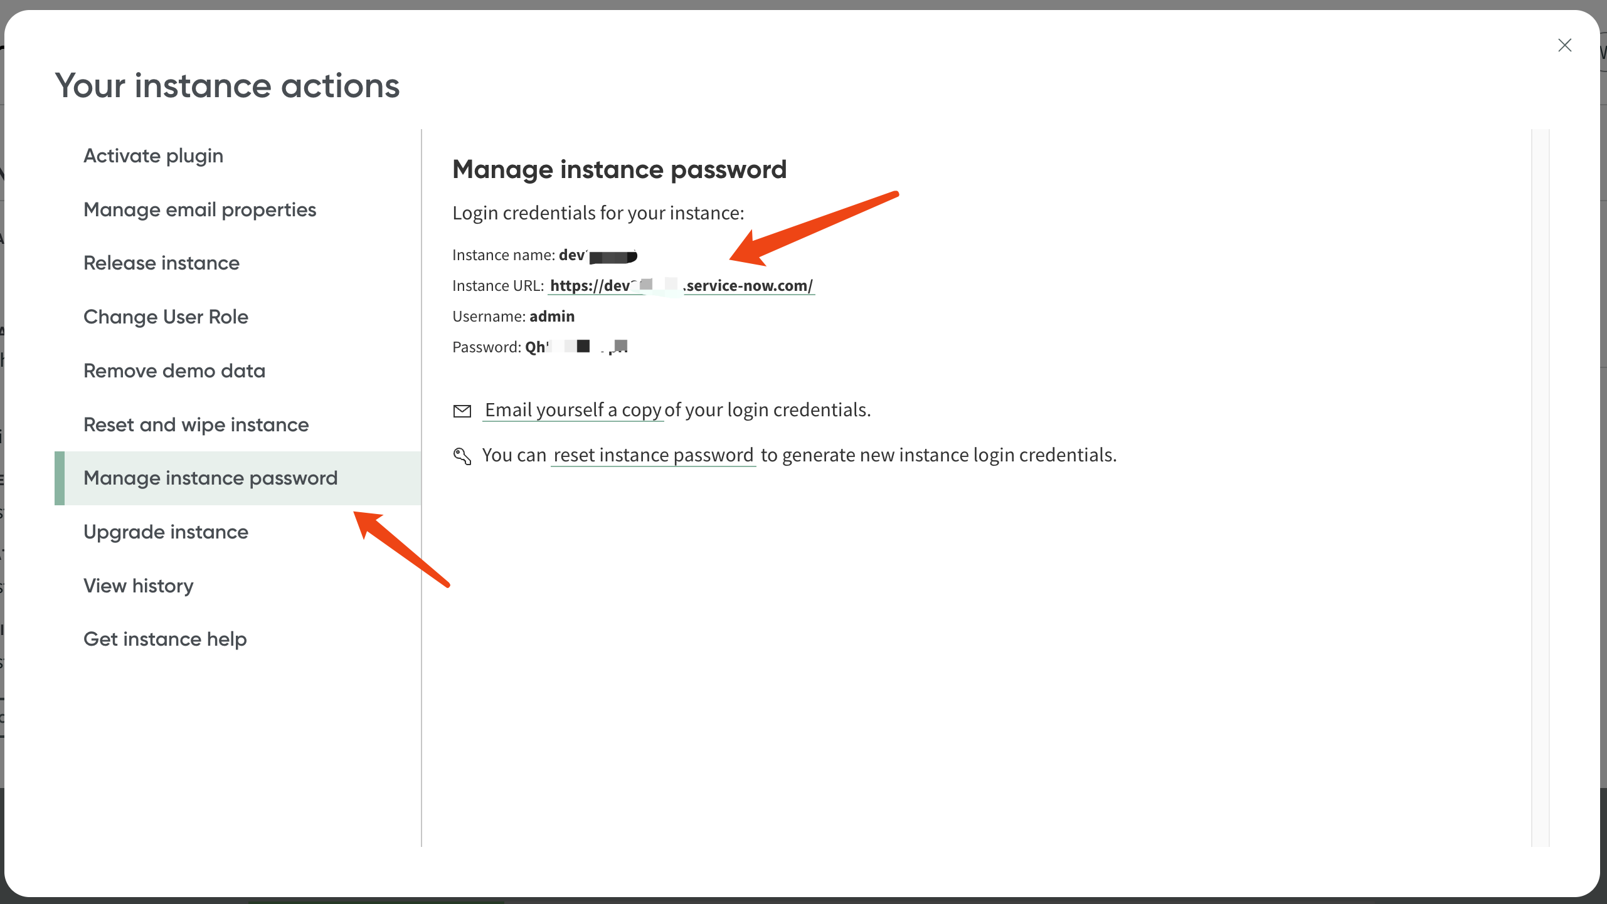Select Manage email properties
This screenshot has height=904, width=1607.
click(x=199, y=209)
